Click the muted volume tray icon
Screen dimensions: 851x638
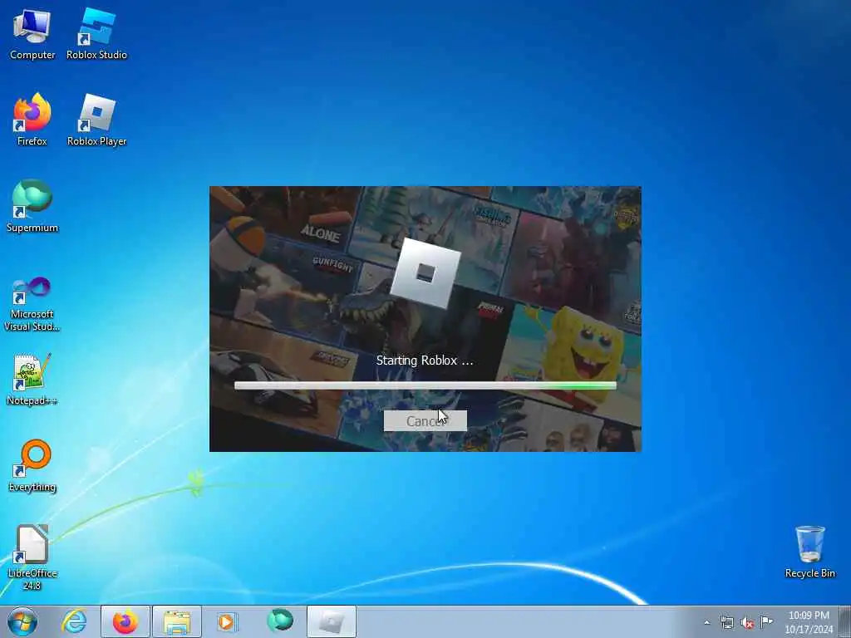click(x=747, y=622)
